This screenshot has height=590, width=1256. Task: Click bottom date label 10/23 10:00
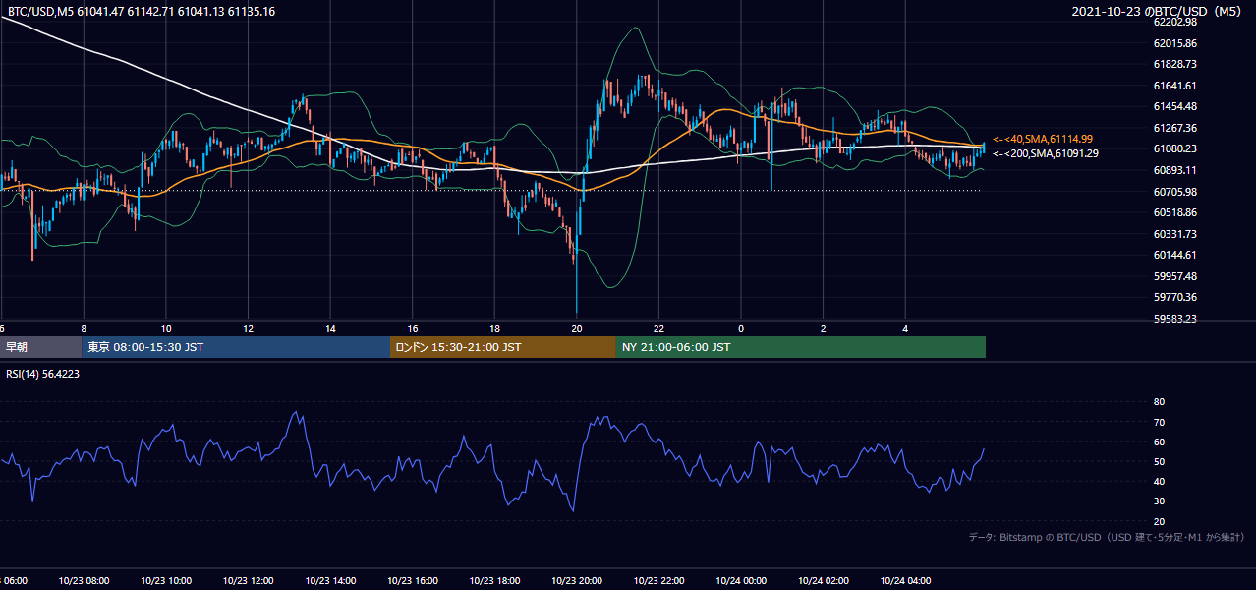(x=166, y=581)
